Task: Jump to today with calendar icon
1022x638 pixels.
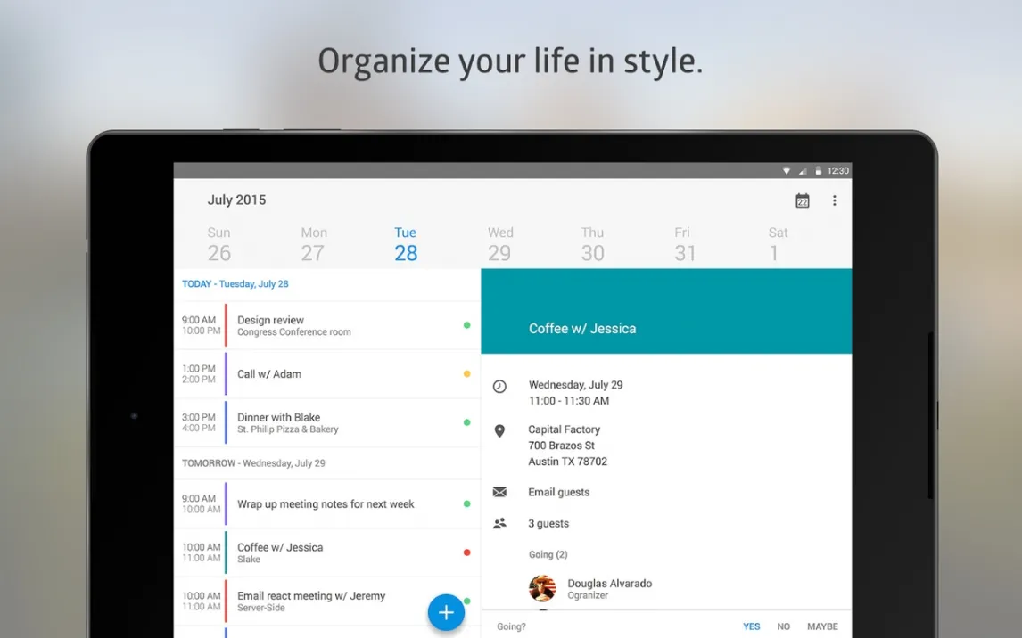Action: click(x=802, y=201)
